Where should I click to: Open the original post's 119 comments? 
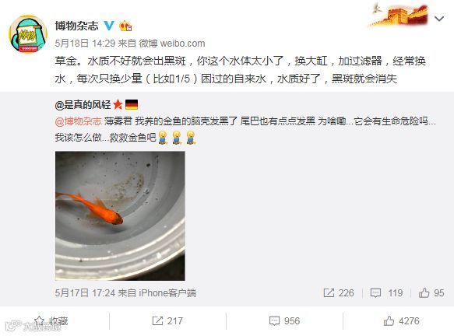[x=386, y=293]
